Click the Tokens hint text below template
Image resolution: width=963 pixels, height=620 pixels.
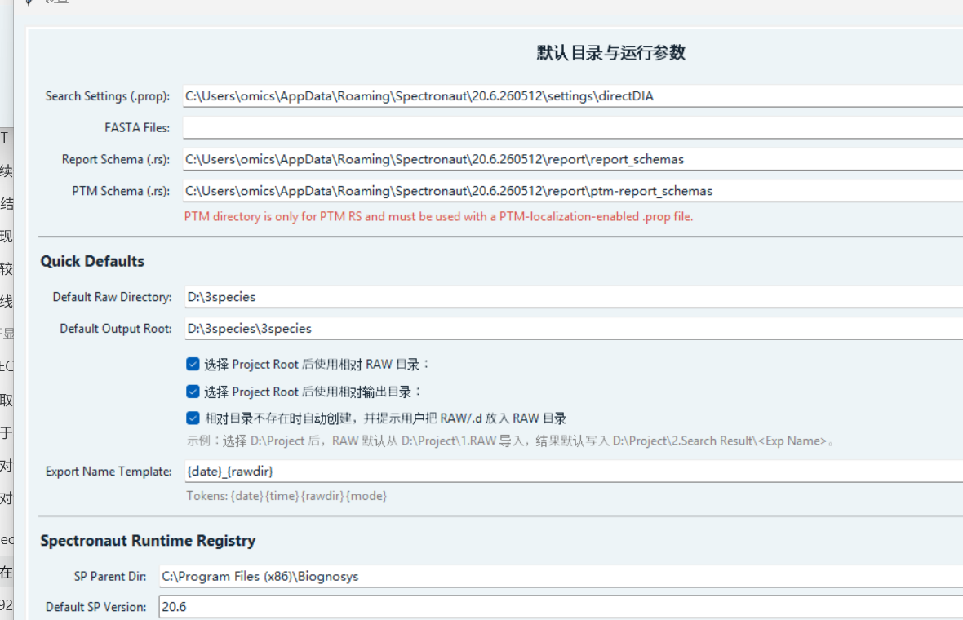click(x=286, y=496)
